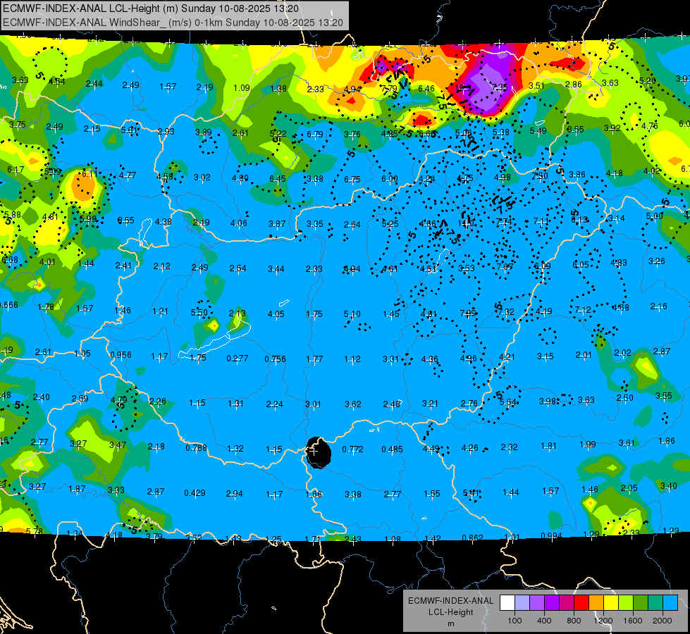Select the magenta legend swatch
This screenshot has width=690, height=634.
coord(567,602)
